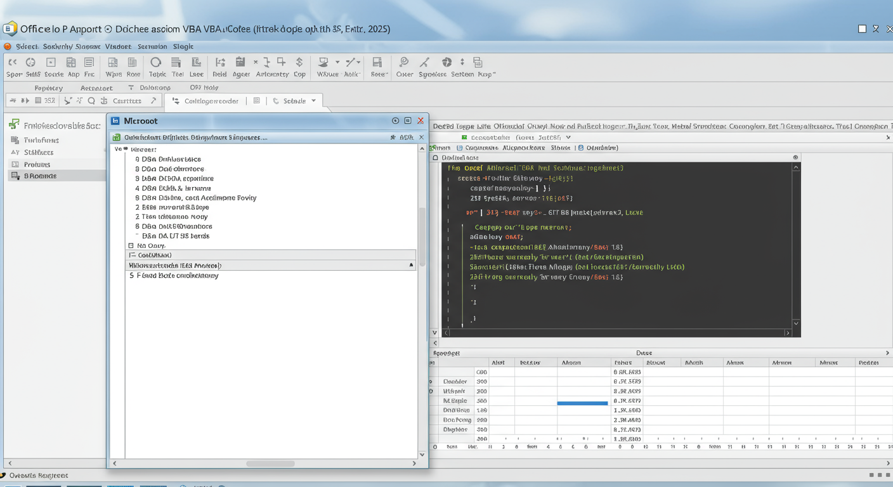Click the search magnifier in the secondary toolbar
The image size is (893, 487).
pyautogui.click(x=91, y=101)
